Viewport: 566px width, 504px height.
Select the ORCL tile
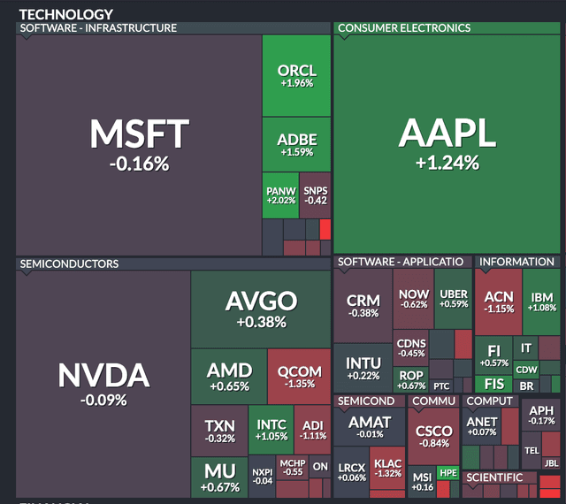click(296, 76)
